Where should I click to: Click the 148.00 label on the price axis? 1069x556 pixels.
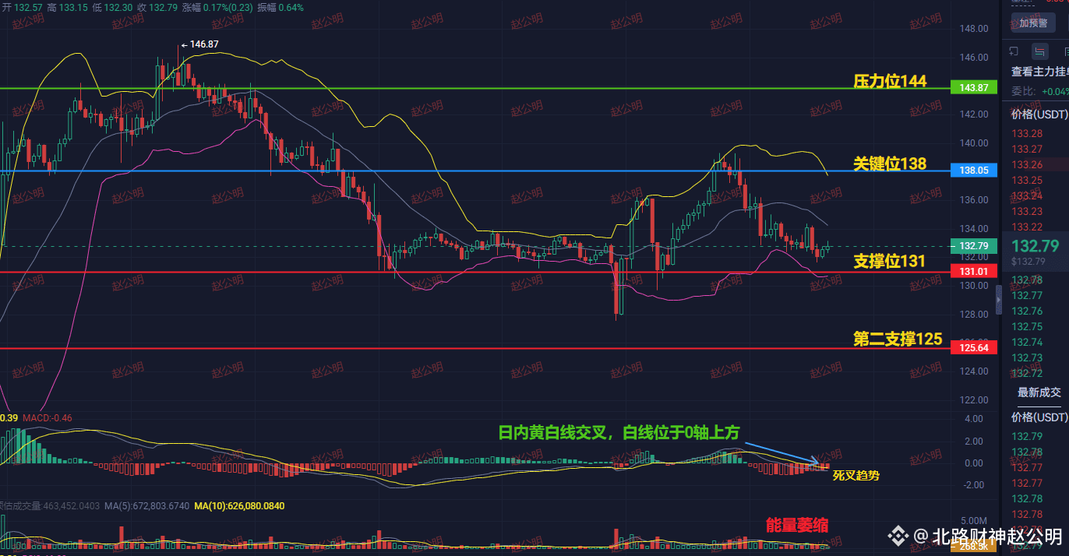[975, 29]
